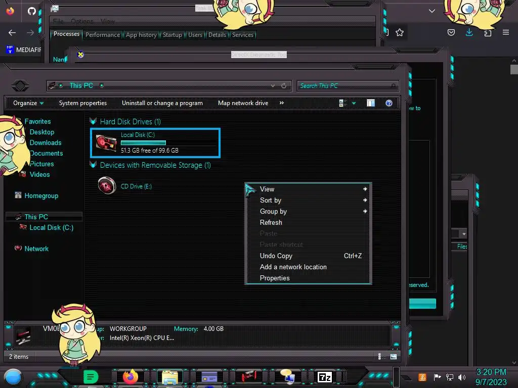Image resolution: width=518 pixels, height=388 pixels.
Task: Select the Processes tab
Action: (66, 34)
